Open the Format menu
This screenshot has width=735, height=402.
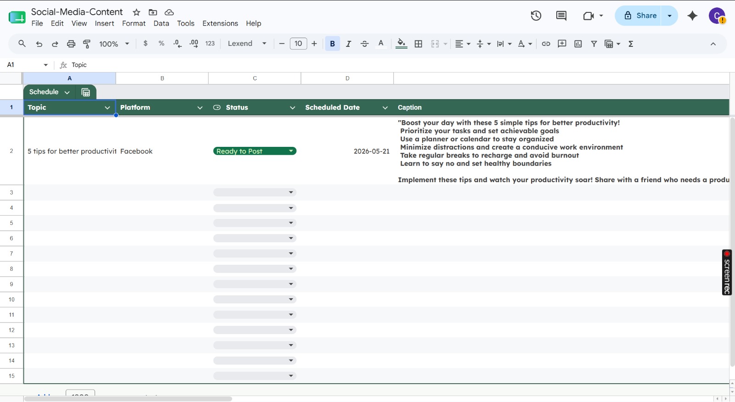(134, 23)
